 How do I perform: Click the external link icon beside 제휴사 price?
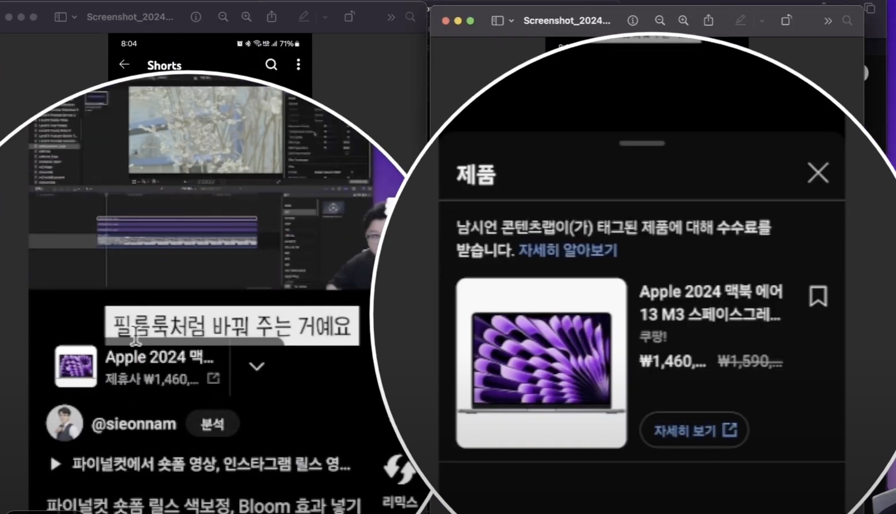213,378
